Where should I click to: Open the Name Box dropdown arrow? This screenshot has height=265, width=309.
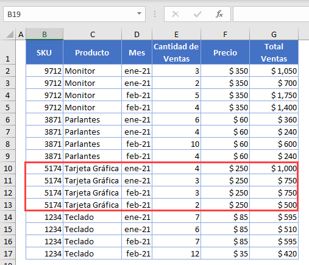(139, 13)
